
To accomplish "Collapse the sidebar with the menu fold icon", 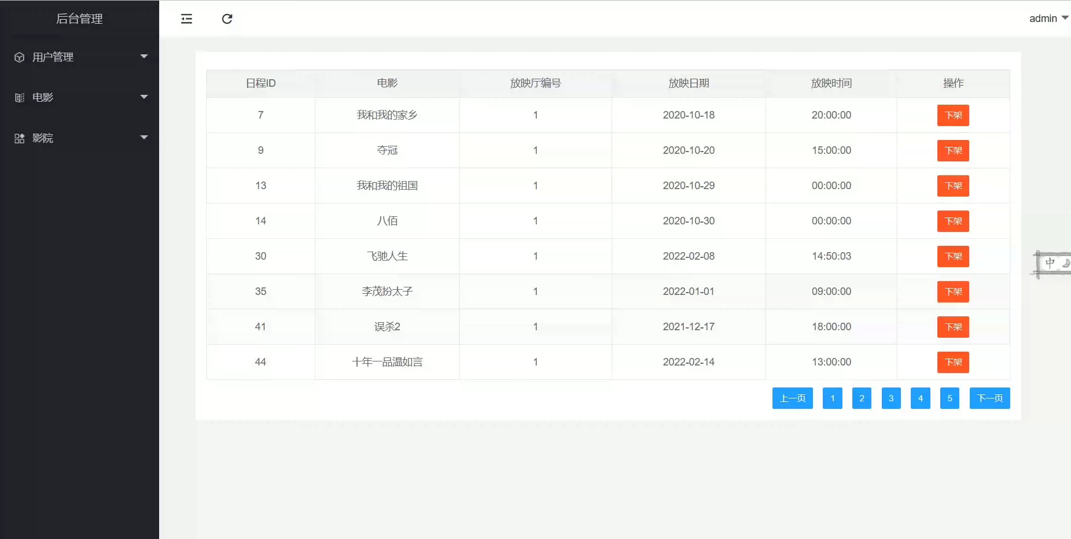I will tap(186, 19).
